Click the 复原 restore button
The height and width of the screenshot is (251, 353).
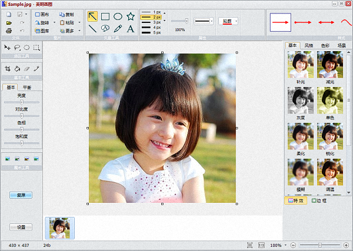click(21, 195)
